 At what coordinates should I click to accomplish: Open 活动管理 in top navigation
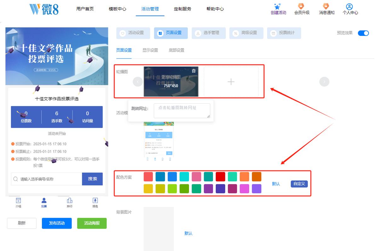pos(150,9)
